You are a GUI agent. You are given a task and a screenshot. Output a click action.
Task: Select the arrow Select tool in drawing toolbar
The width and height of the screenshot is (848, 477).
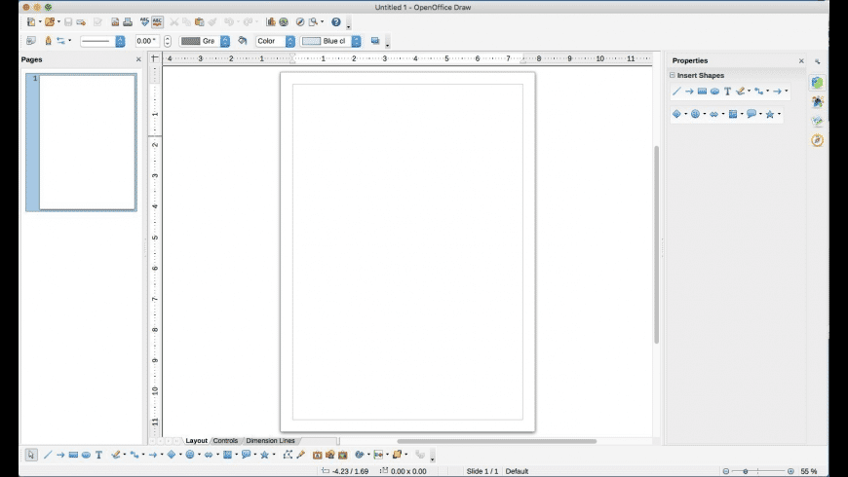point(30,455)
